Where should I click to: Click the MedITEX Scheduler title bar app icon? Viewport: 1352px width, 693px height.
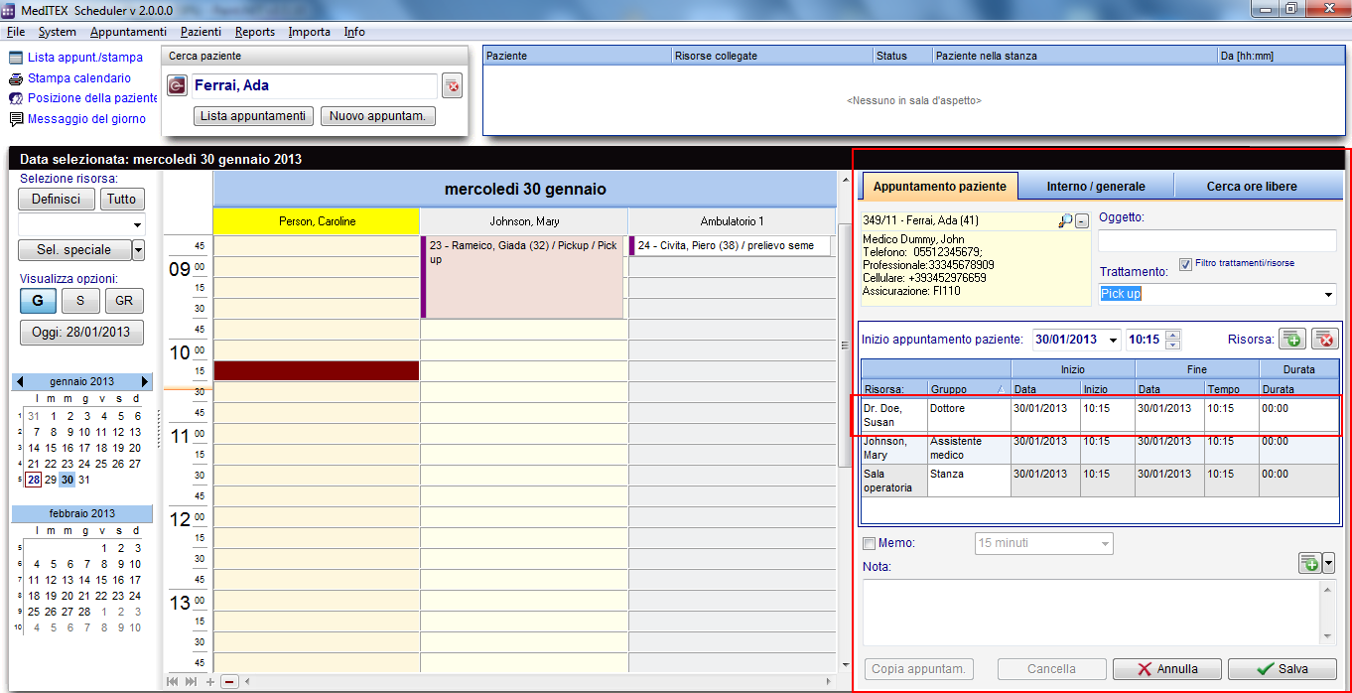9,10
